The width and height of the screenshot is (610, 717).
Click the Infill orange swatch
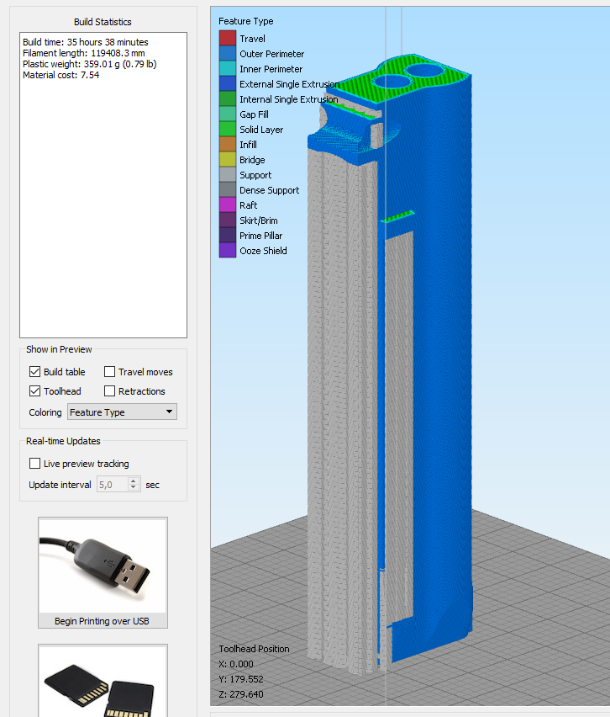228,144
